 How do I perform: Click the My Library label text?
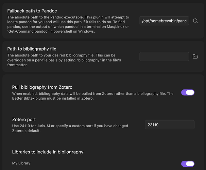pyautogui.click(x=21, y=163)
